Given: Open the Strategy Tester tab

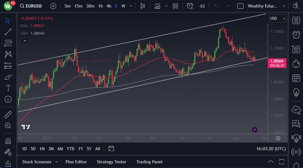Looking at the screenshot, I should (111, 162).
